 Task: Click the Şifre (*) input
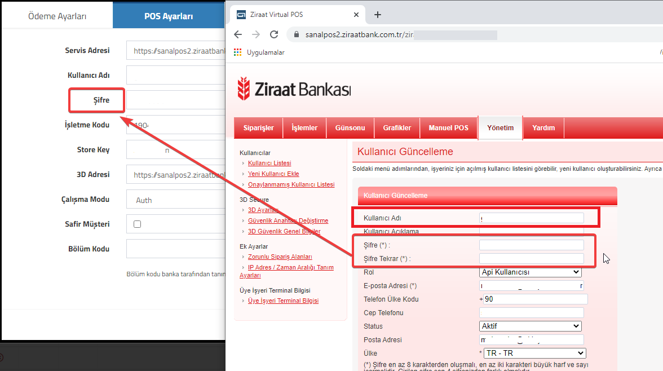[x=532, y=245]
